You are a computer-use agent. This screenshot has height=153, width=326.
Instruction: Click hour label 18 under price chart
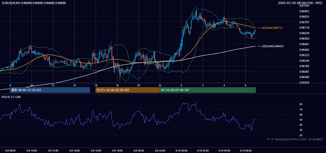pos(117,85)
